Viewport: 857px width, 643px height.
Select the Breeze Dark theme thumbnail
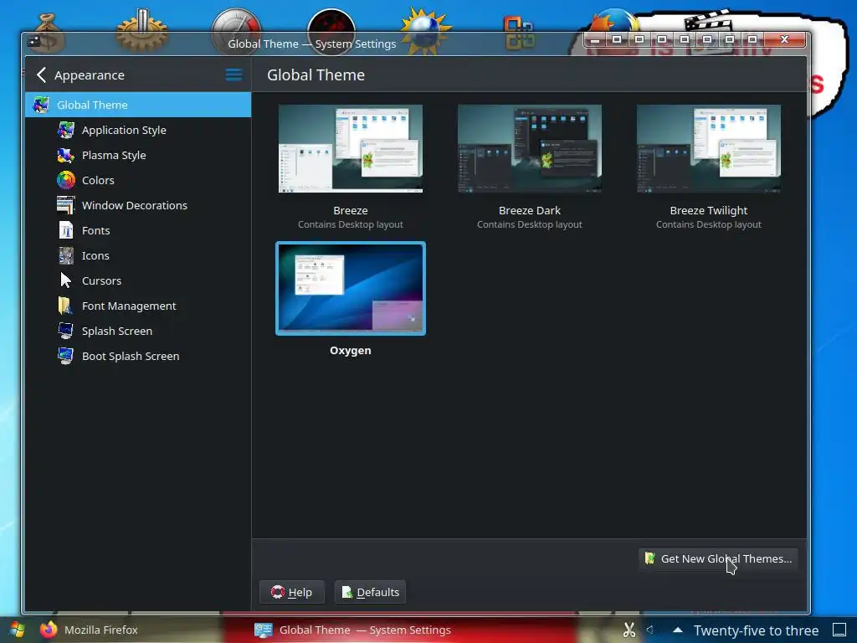pos(530,148)
